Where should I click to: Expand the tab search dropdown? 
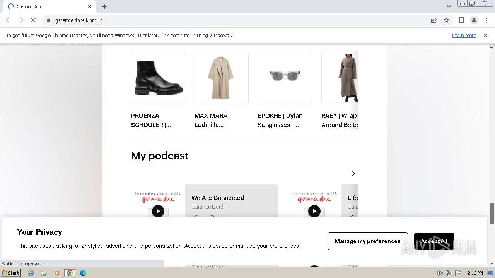(449, 6)
